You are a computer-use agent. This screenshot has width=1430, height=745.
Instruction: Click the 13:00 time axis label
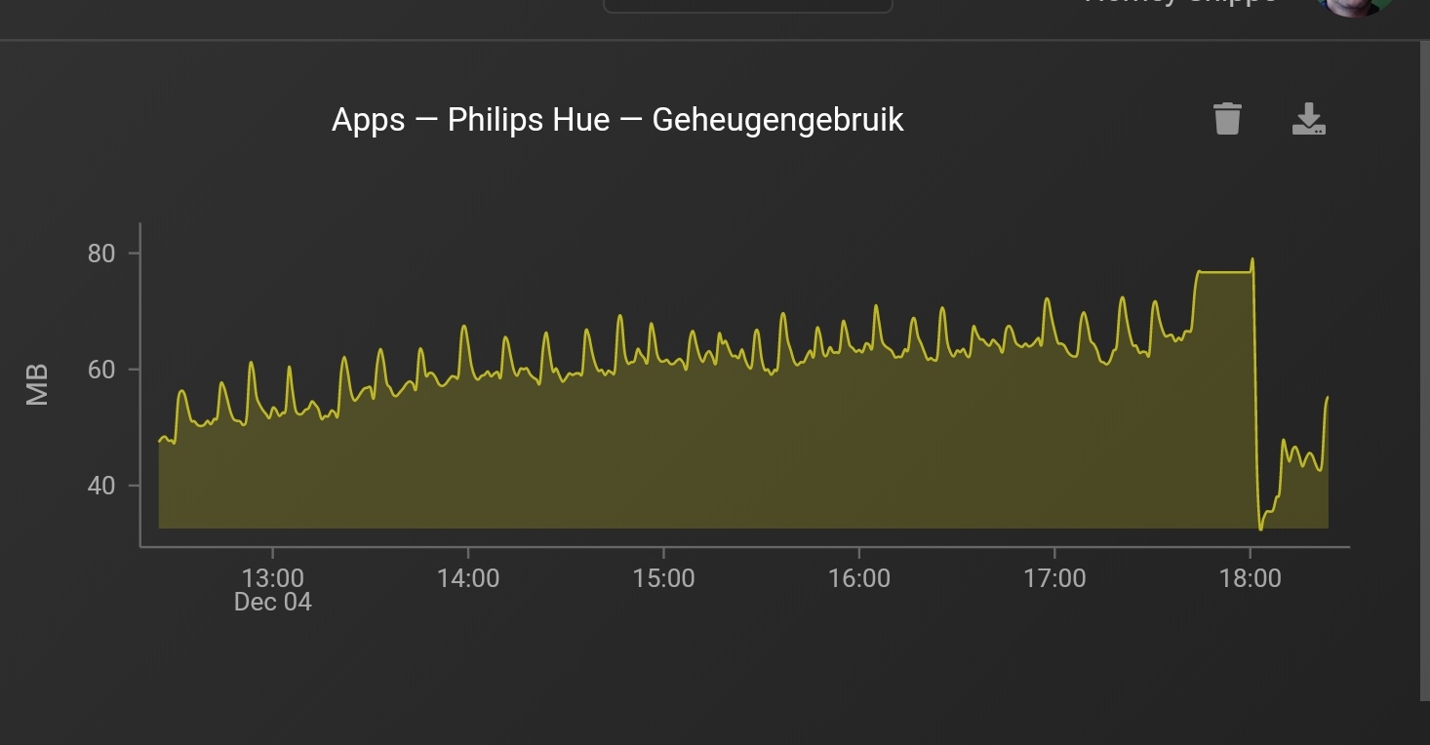[x=272, y=578]
